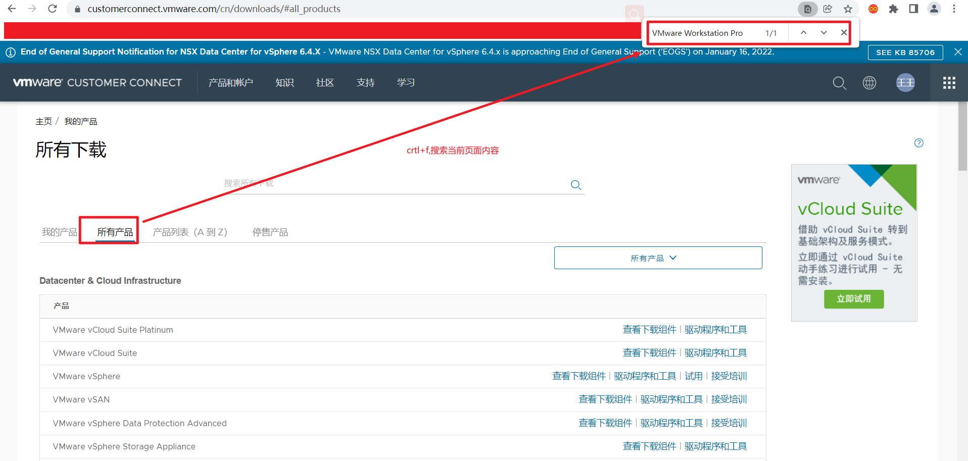The width and height of the screenshot is (968, 461).
Task: Click the image search icon in address bar
Action: coord(807,9)
